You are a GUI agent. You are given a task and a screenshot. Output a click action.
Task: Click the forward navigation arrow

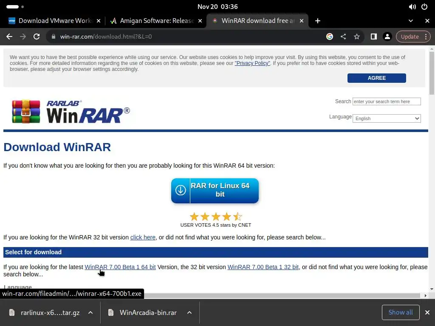tap(23, 37)
